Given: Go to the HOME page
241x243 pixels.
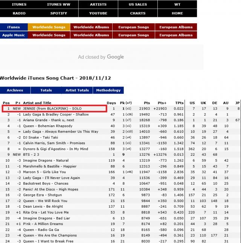Looking at the screenshot, I should [x=177, y=13].
